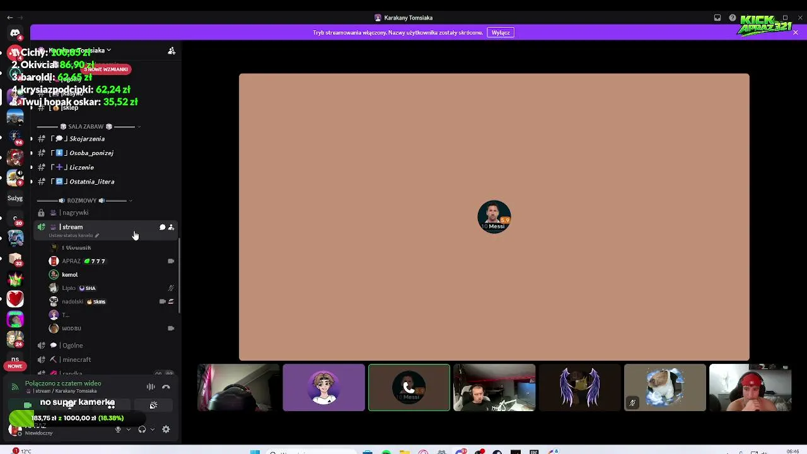Open the taskbar clock showing 06:46
Image resolution: width=807 pixels, height=454 pixels.
(x=793, y=451)
